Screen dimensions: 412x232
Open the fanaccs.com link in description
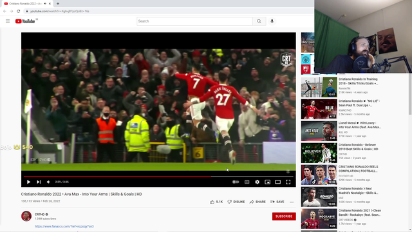64,226
